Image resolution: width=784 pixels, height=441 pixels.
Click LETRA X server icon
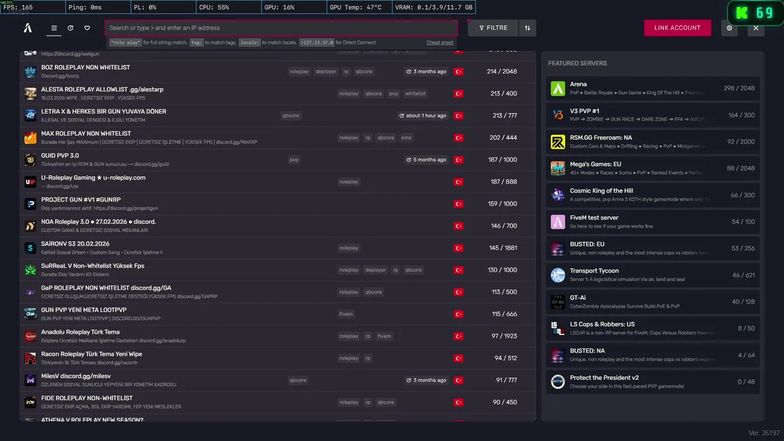pos(31,116)
